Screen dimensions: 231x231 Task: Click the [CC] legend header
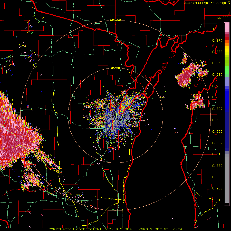(x=219, y=18)
